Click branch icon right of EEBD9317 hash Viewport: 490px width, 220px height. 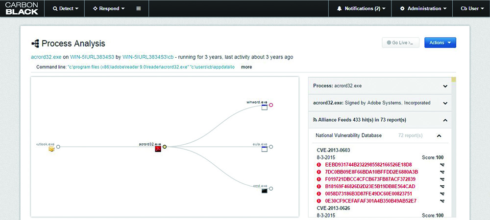point(442,165)
